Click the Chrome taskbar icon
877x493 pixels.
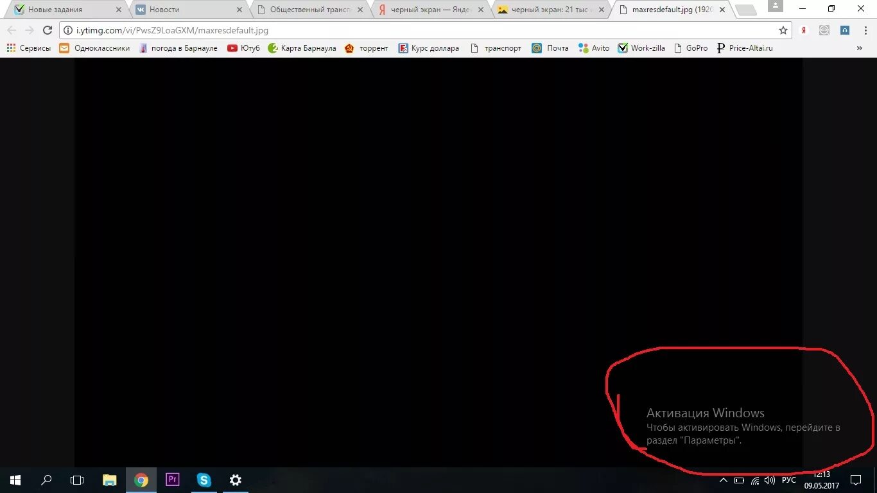pos(141,480)
